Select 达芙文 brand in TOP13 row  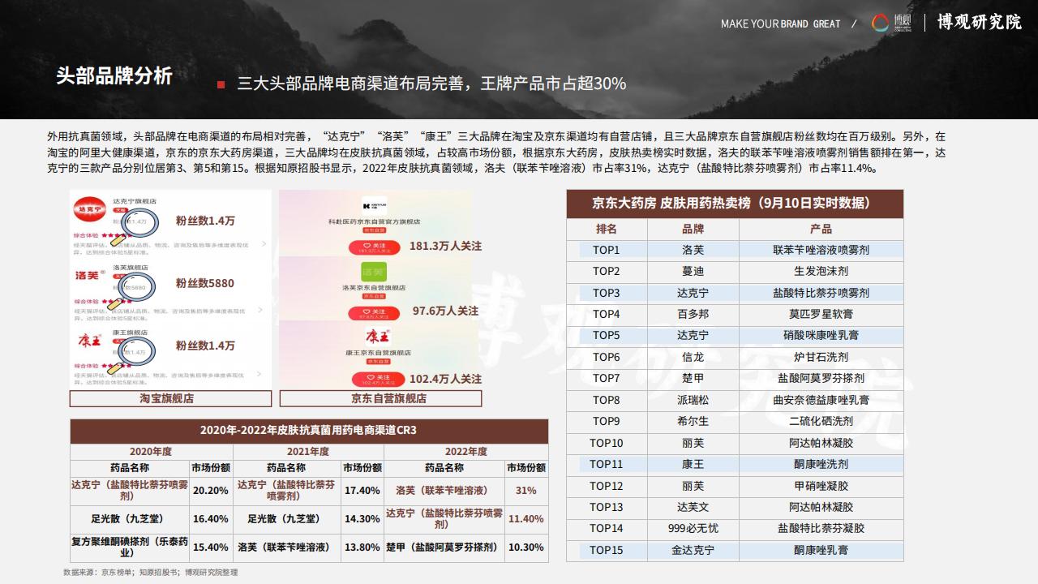point(693,507)
